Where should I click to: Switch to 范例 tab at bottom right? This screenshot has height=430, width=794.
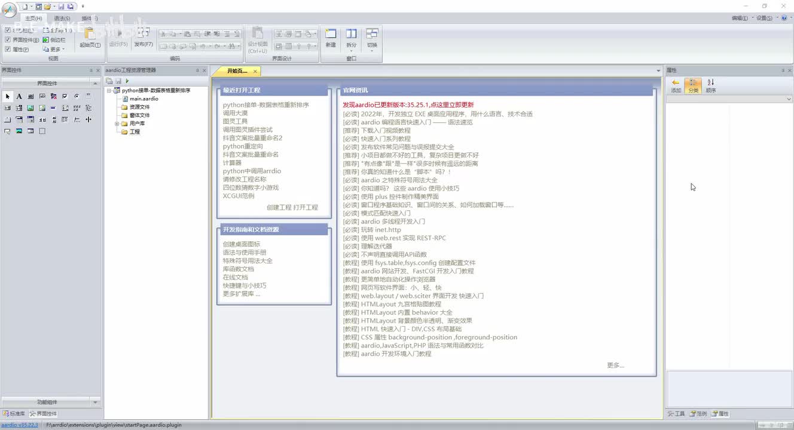click(x=698, y=413)
